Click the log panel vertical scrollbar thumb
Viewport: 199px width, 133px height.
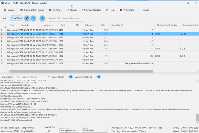[x=197, y=117]
